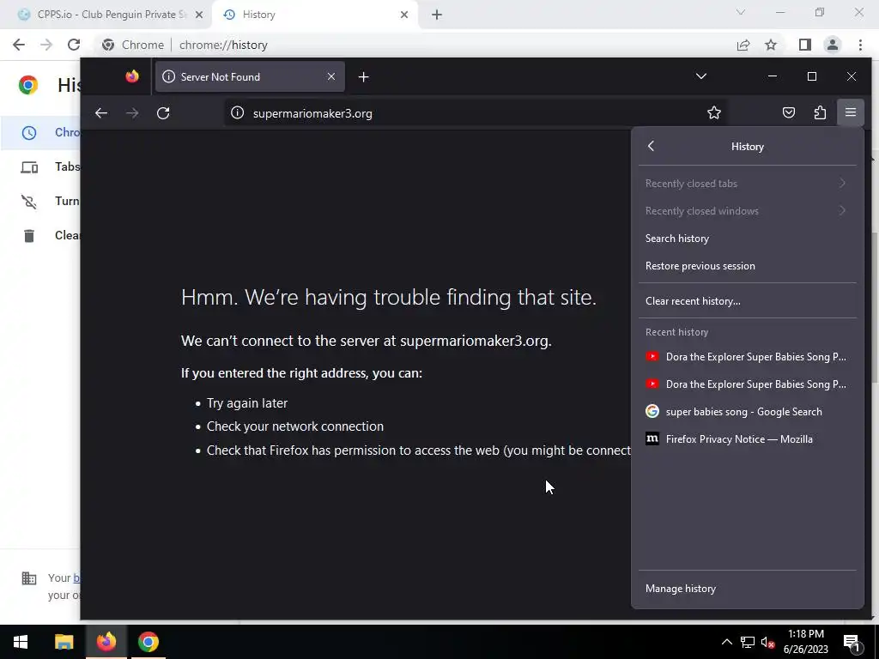Close the History tab in Chrome
This screenshot has width=879, height=659.
pyautogui.click(x=404, y=15)
